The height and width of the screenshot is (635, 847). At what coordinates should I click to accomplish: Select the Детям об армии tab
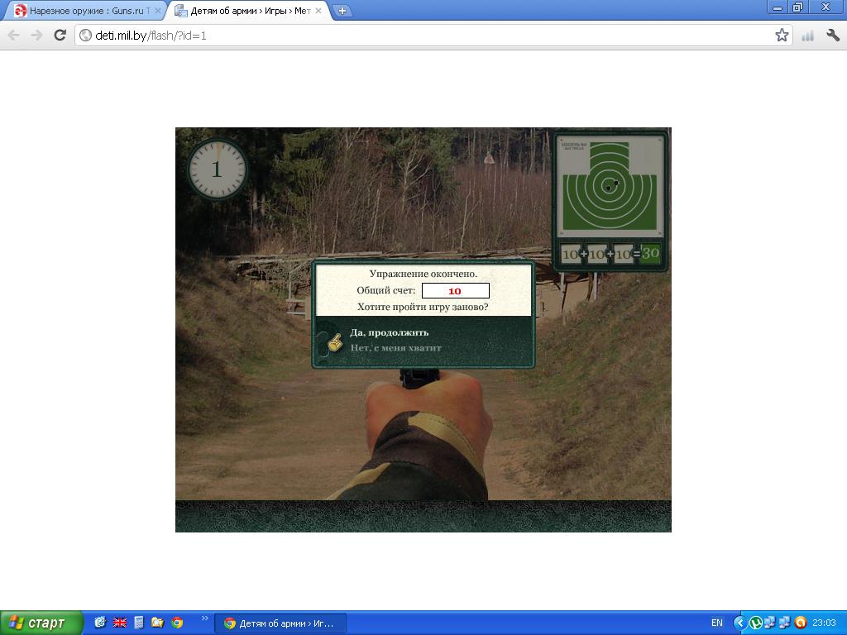coord(248,11)
